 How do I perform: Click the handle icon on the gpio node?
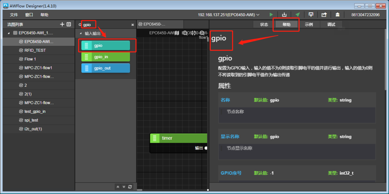click(x=86, y=46)
